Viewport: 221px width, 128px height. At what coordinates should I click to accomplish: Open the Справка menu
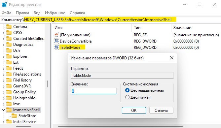click(77, 13)
